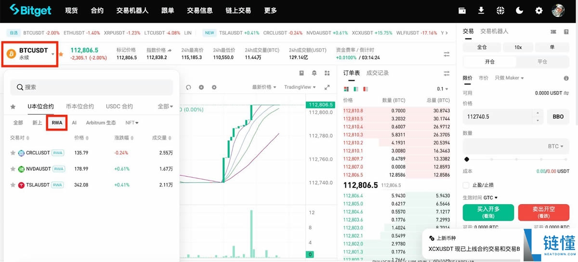578x262 pixels.
Task: Click the 卖出开空 button
Action: click(543, 212)
